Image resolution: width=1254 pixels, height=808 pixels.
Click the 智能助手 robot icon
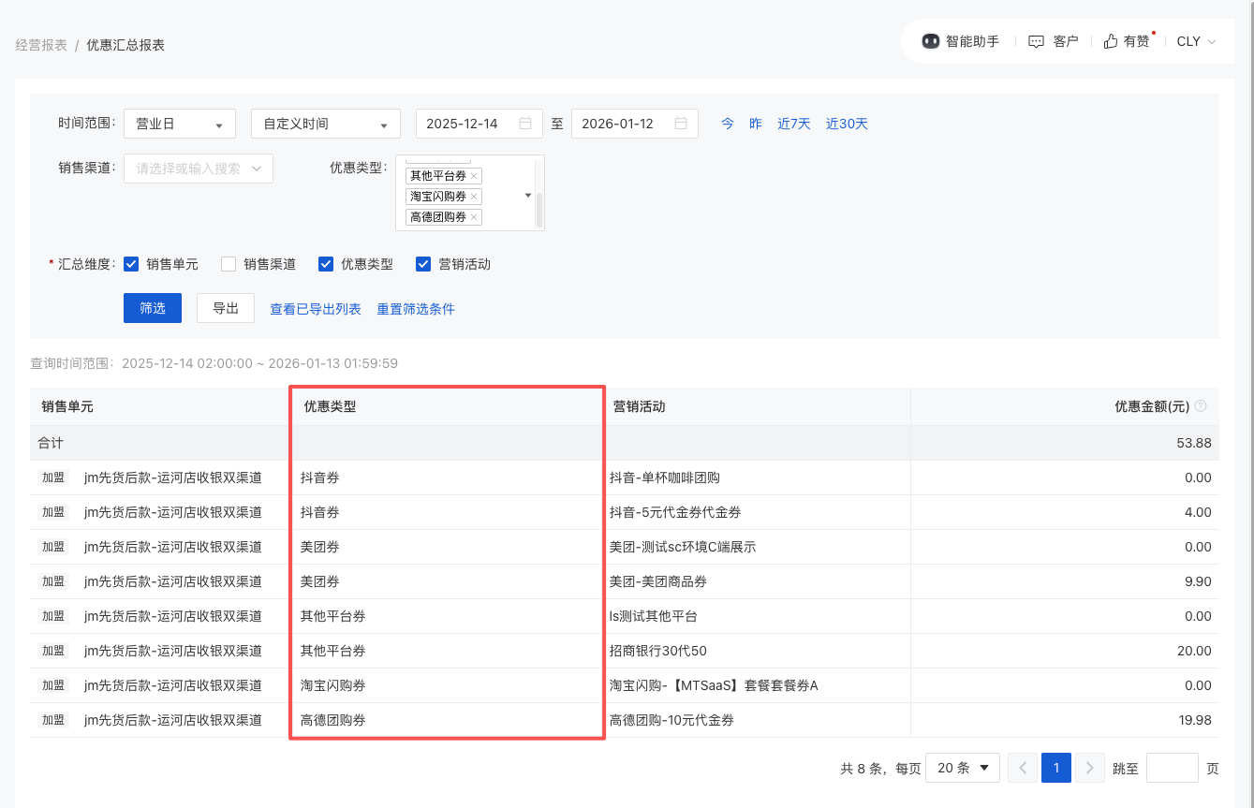click(x=930, y=41)
